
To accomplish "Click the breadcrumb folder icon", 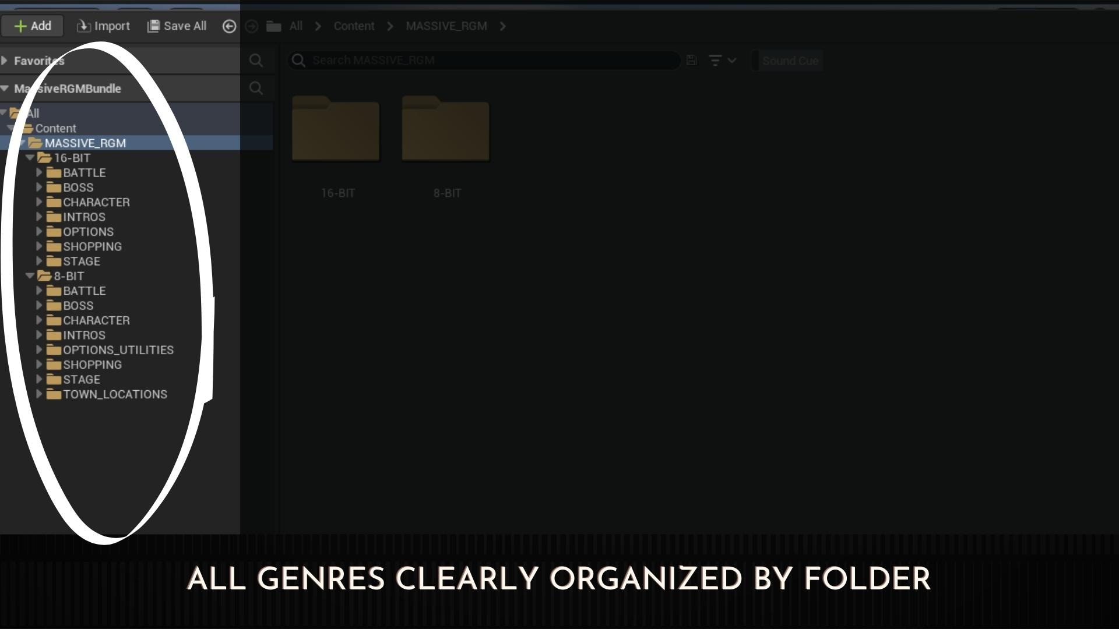I will click(x=274, y=26).
